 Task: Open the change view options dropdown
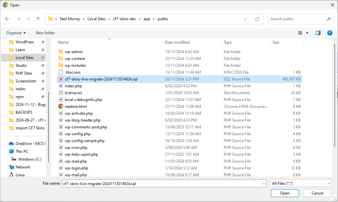[x=307, y=33]
